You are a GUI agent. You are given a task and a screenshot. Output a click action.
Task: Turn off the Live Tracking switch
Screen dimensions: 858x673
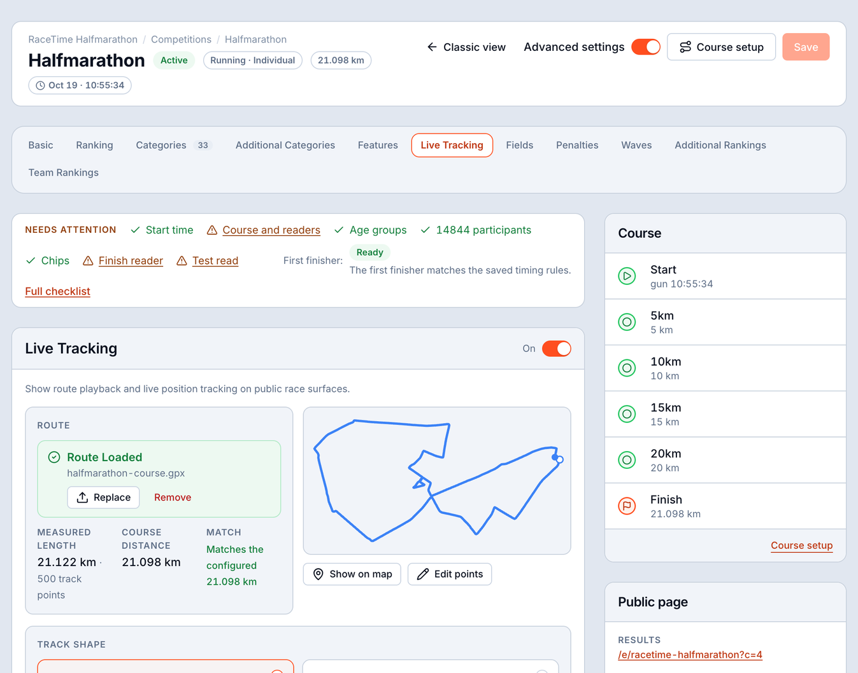557,349
